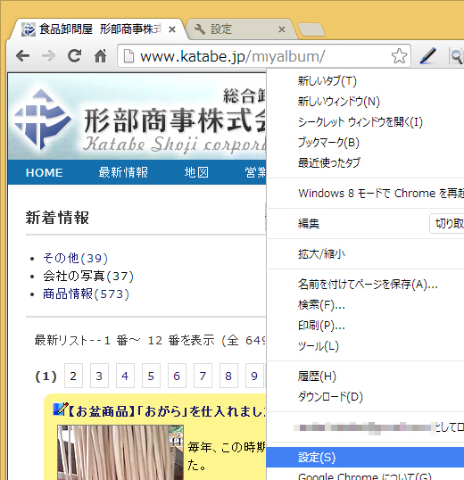Select 新しいタブ(T) in the menu
This screenshot has height=480, width=464.
pyautogui.click(x=365, y=81)
